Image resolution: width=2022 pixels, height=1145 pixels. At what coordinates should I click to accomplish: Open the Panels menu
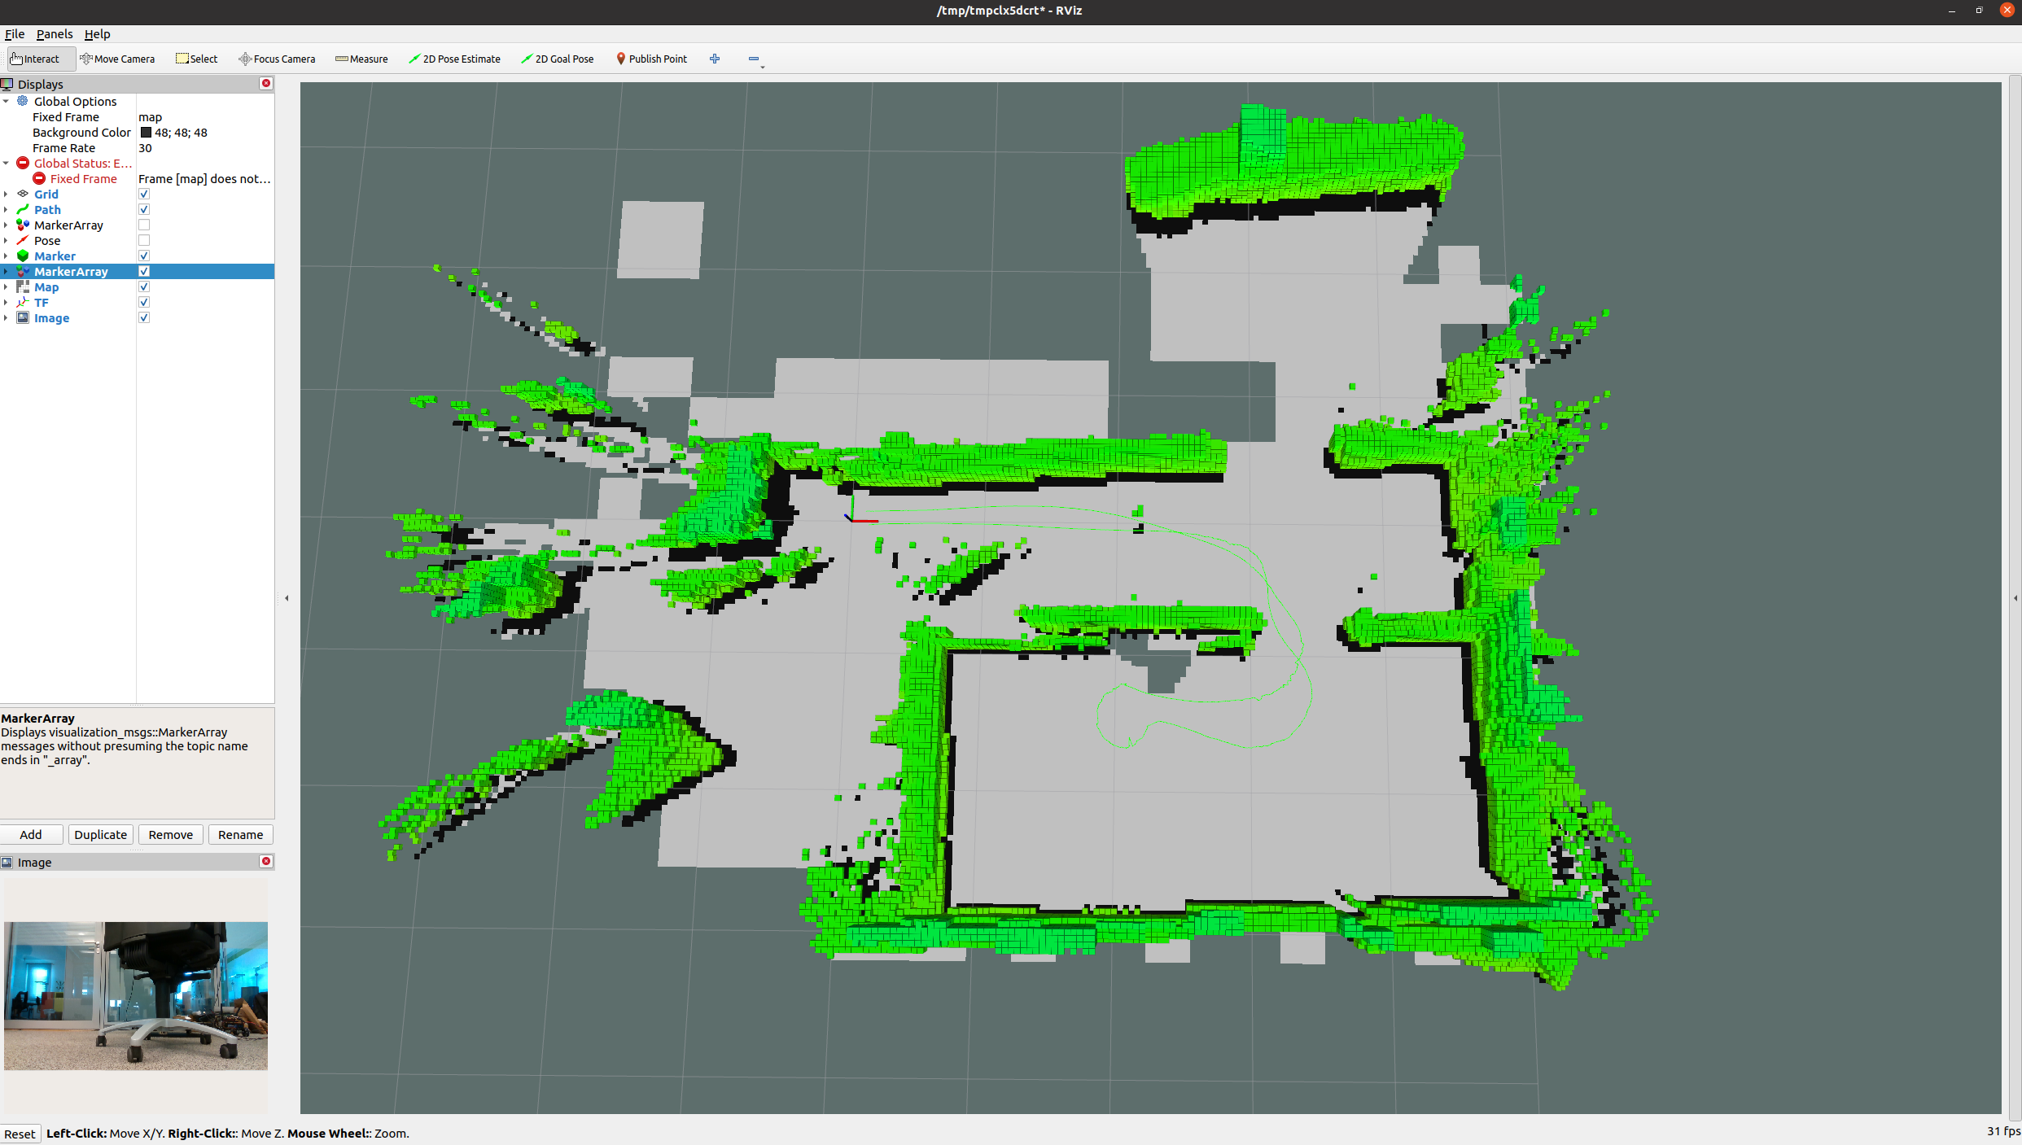click(54, 34)
